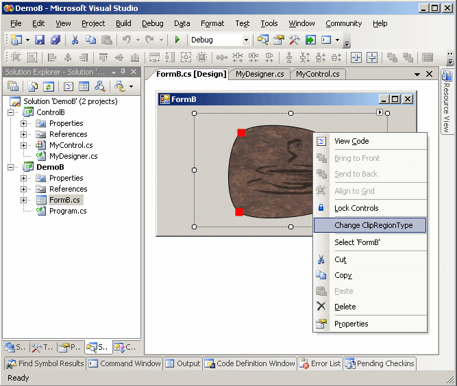Collapse the DemoB project node
Screen dimensions: 457x386
(x=10, y=167)
